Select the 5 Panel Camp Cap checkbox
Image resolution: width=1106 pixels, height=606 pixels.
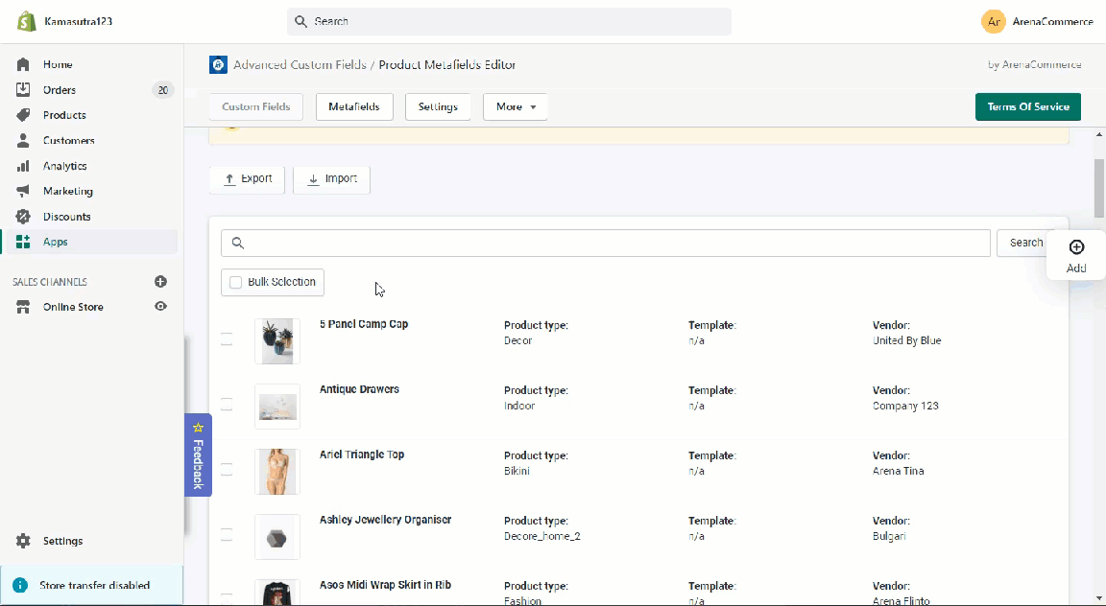coord(227,339)
